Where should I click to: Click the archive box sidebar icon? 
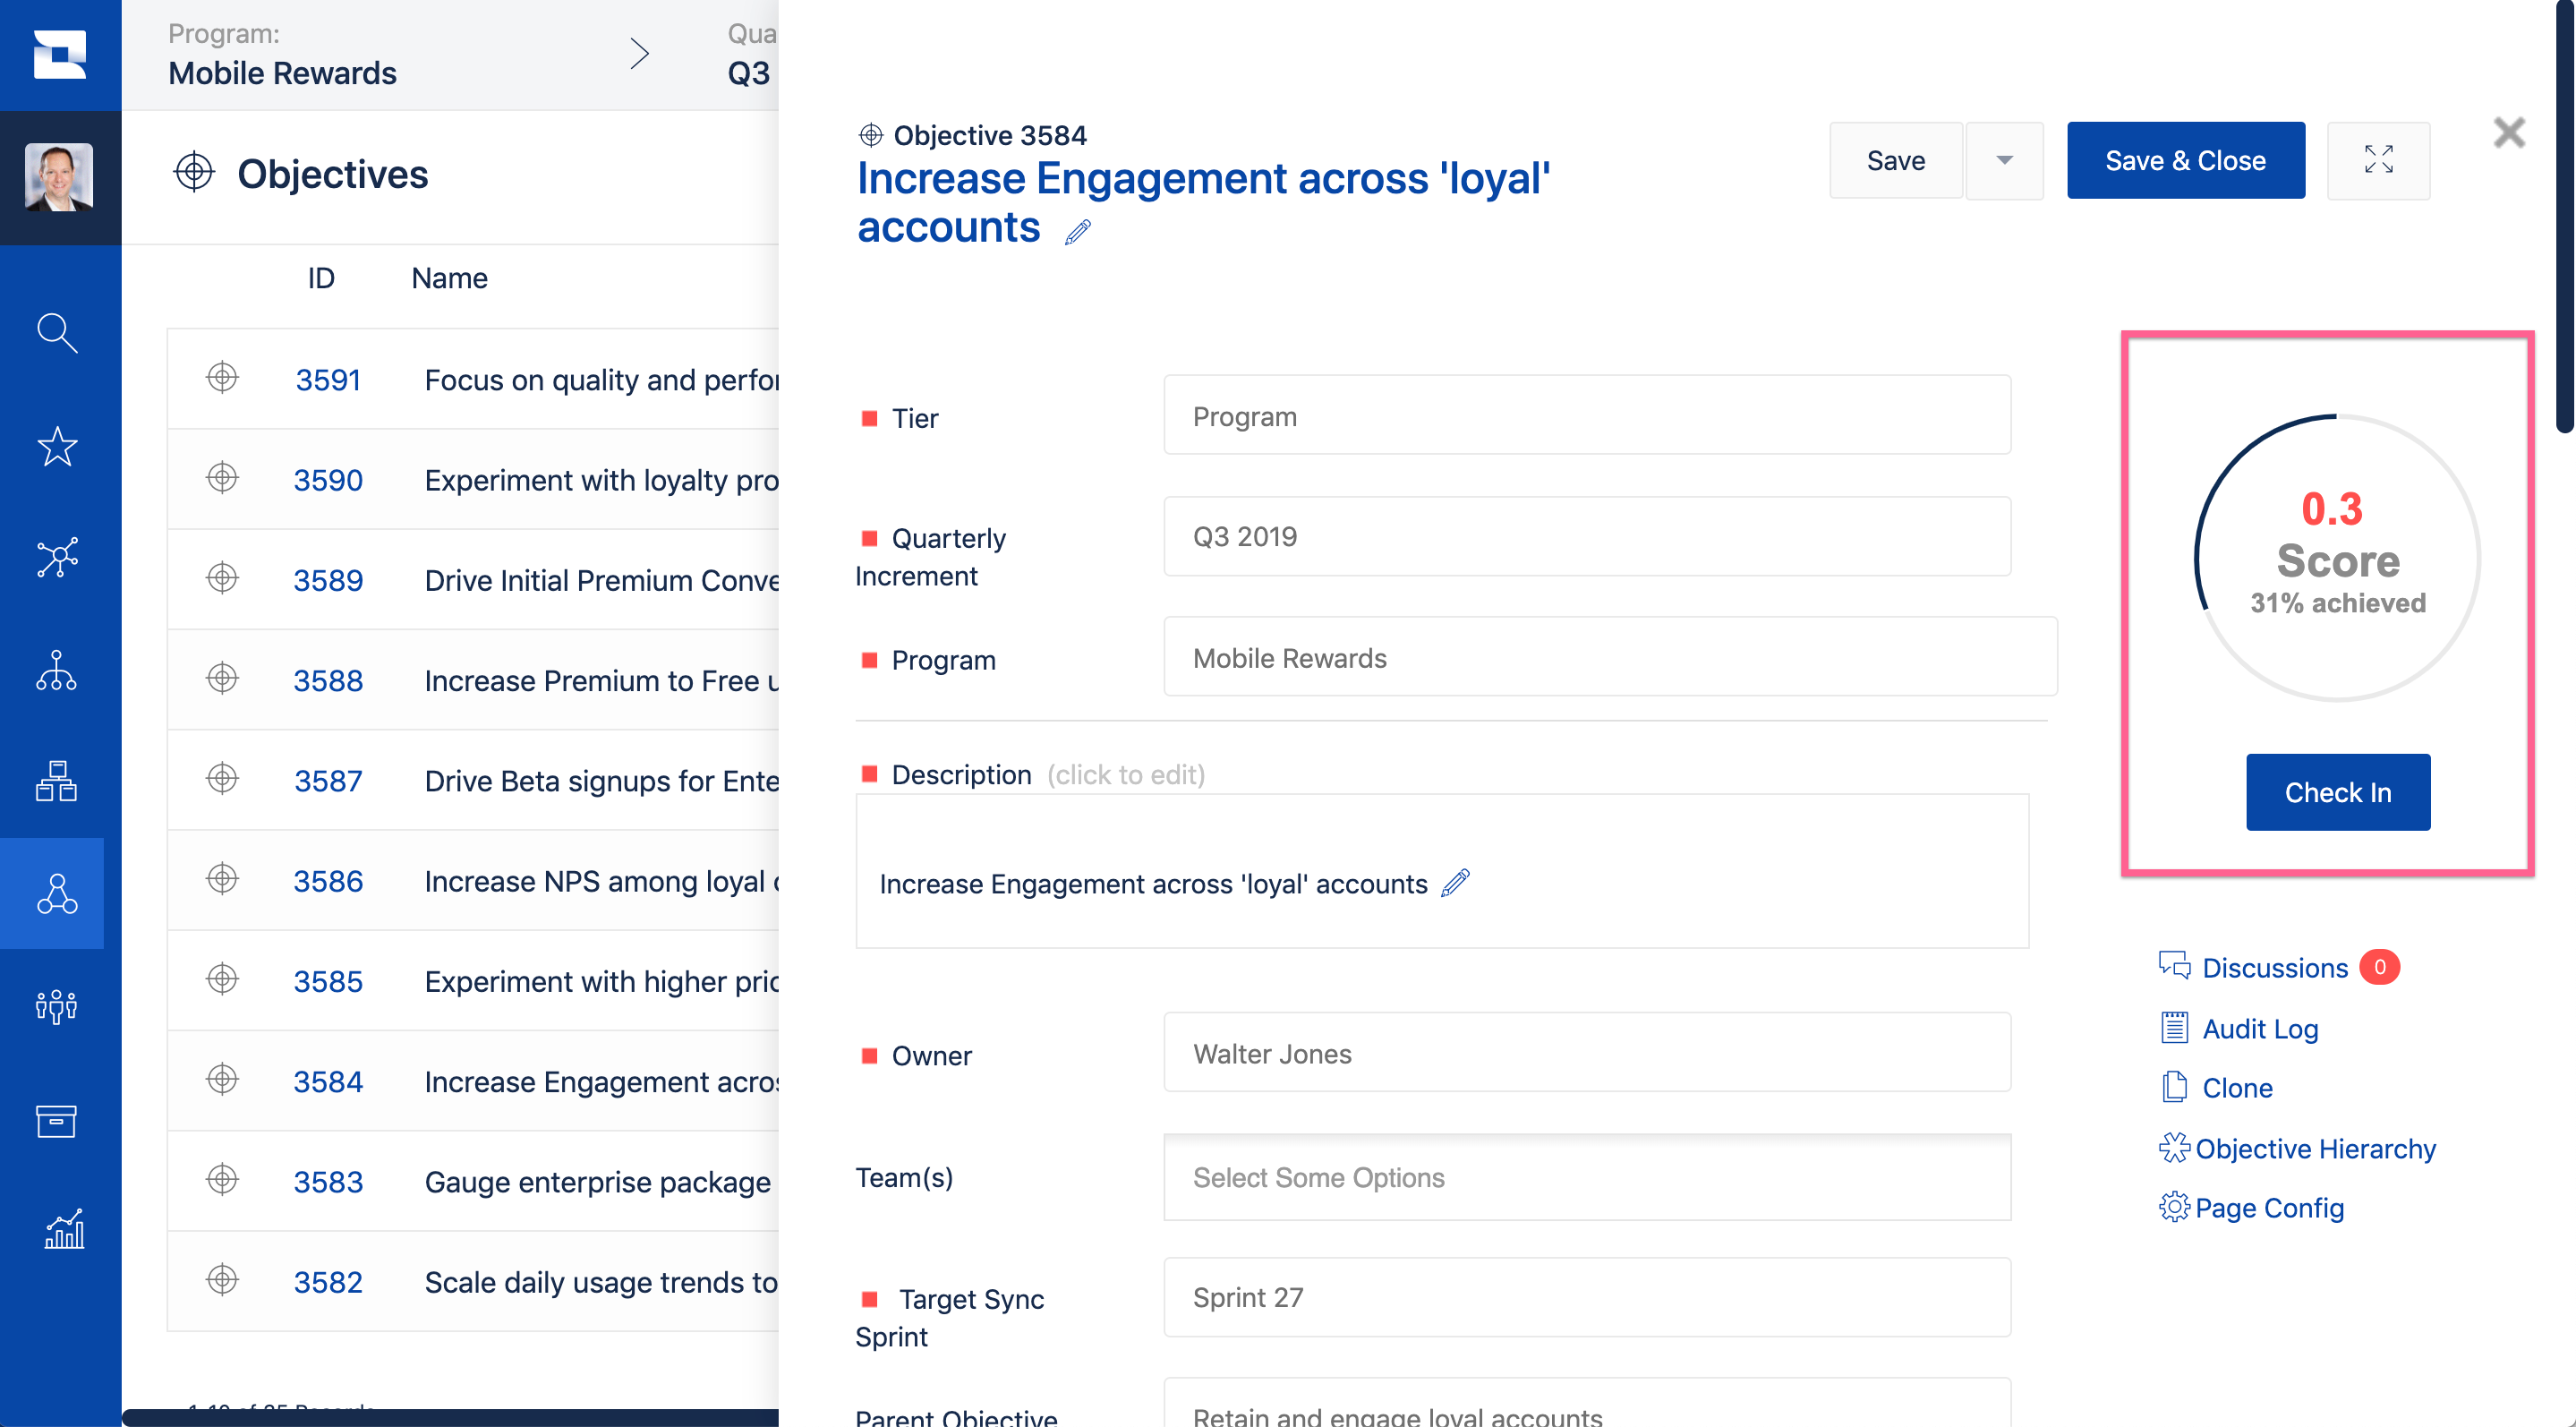click(57, 1120)
